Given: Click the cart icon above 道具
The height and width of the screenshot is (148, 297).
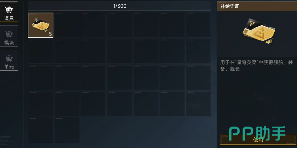Looking at the screenshot, I should (9, 10).
